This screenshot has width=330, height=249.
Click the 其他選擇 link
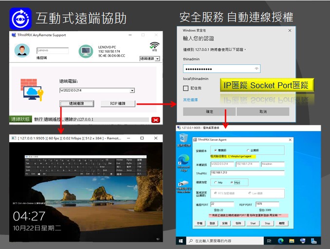tap(190, 99)
